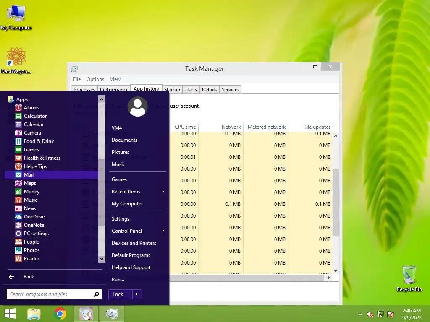This screenshot has height=322, width=430.
Task: Launch the Camera app icon
Action: (x=18, y=133)
